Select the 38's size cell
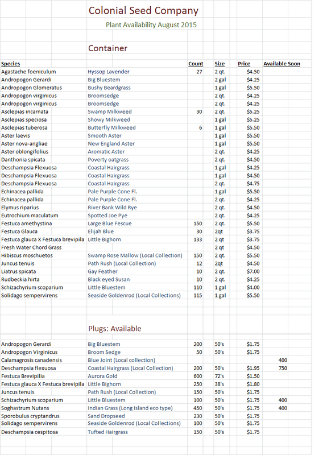Image resolution: width=327 pixels, height=455 pixels. (x=220, y=384)
